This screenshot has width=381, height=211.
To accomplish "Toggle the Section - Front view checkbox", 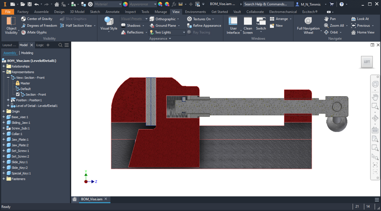I will tap(18, 94).
